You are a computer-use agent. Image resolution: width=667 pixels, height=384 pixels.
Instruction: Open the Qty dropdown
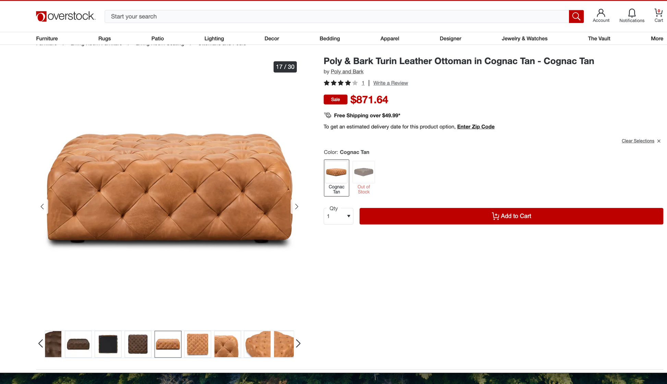click(x=338, y=216)
